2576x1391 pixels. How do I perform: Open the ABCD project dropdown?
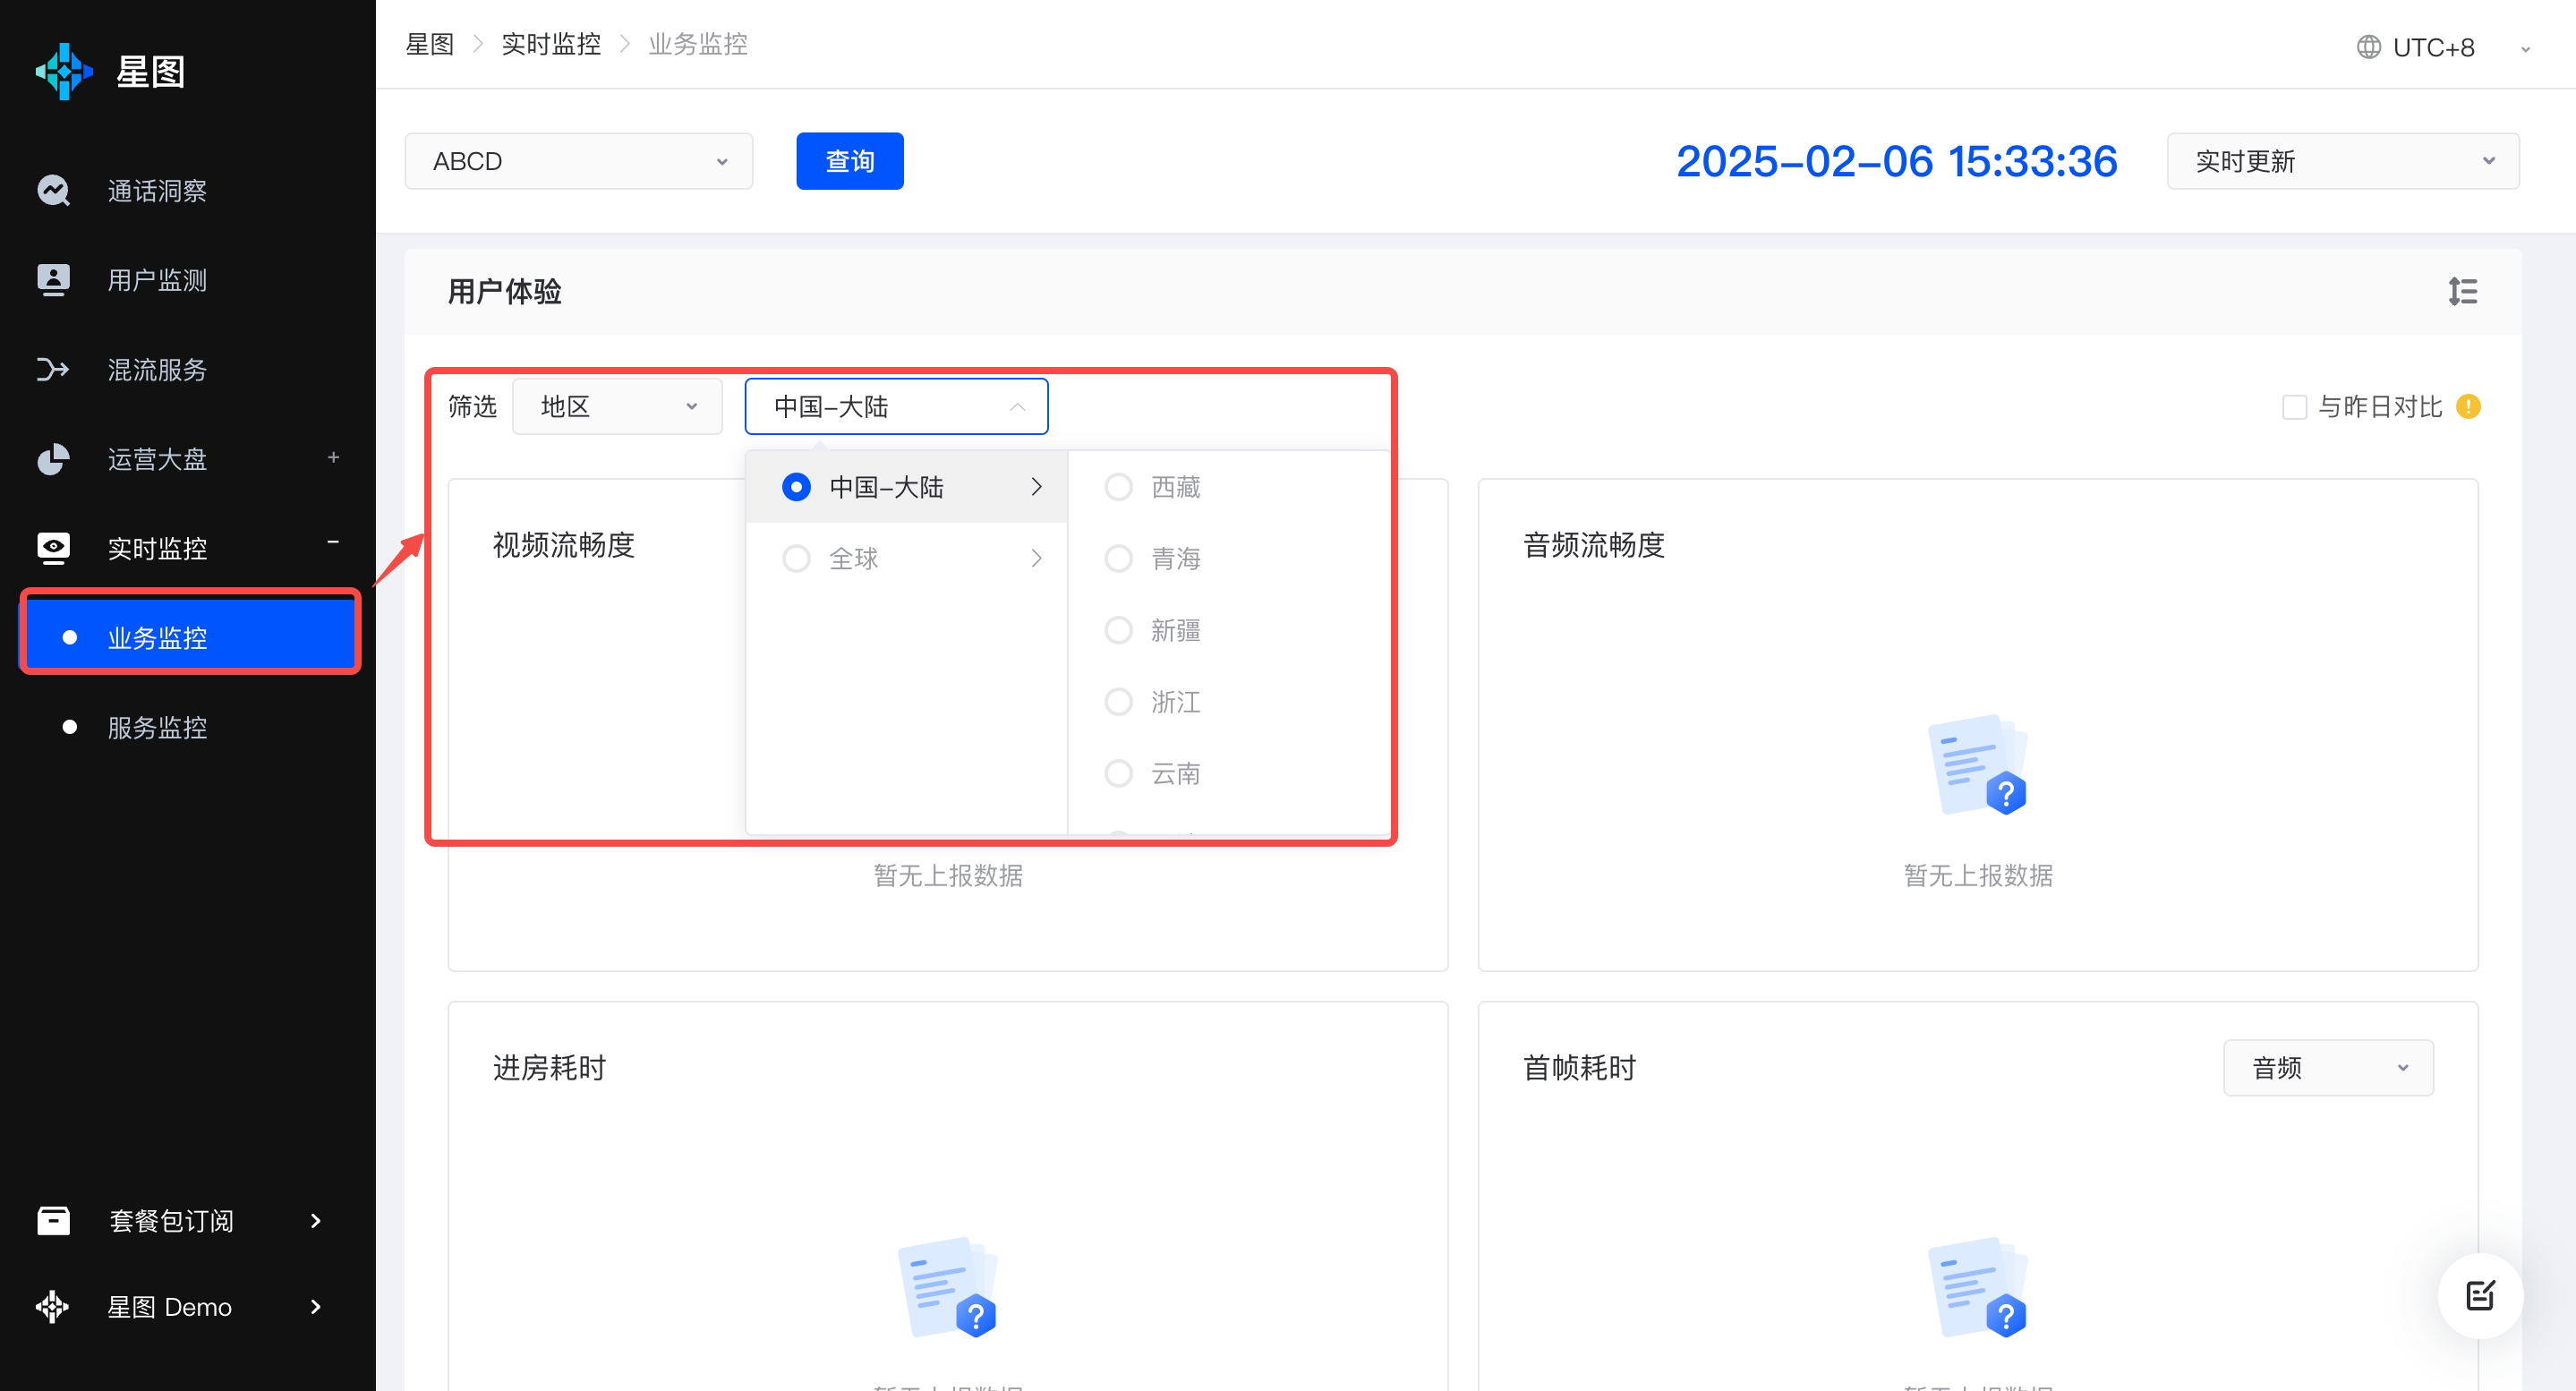click(x=578, y=161)
